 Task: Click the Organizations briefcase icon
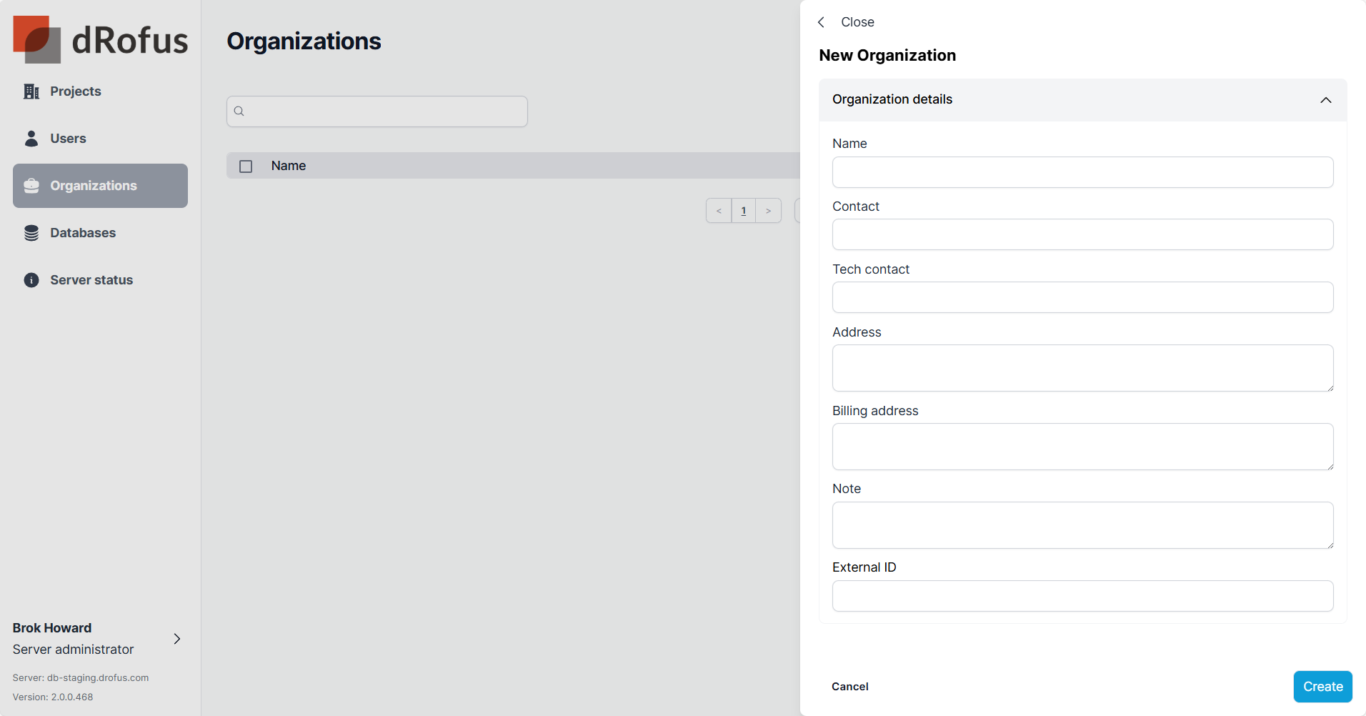[x=31, y=186]
